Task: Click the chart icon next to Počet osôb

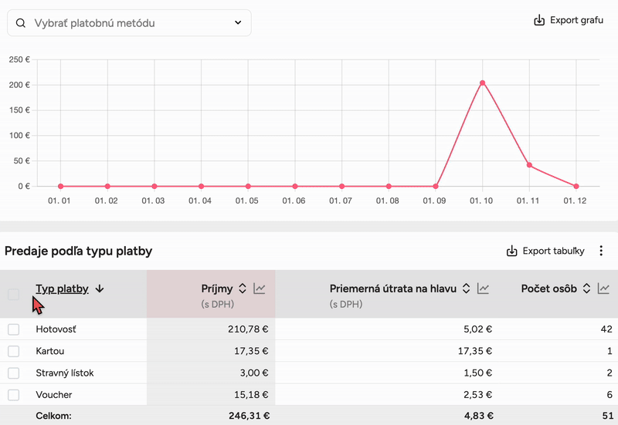Action: (604, 288)
